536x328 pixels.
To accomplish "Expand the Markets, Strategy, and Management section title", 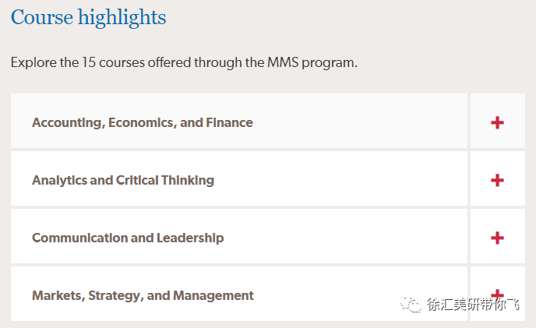I will click(x=143, y=295).
